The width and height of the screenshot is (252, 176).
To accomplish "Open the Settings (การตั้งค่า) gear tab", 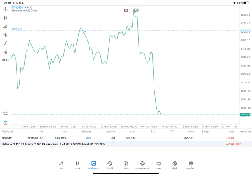I will pyautogui.click(x=191, y=165).
